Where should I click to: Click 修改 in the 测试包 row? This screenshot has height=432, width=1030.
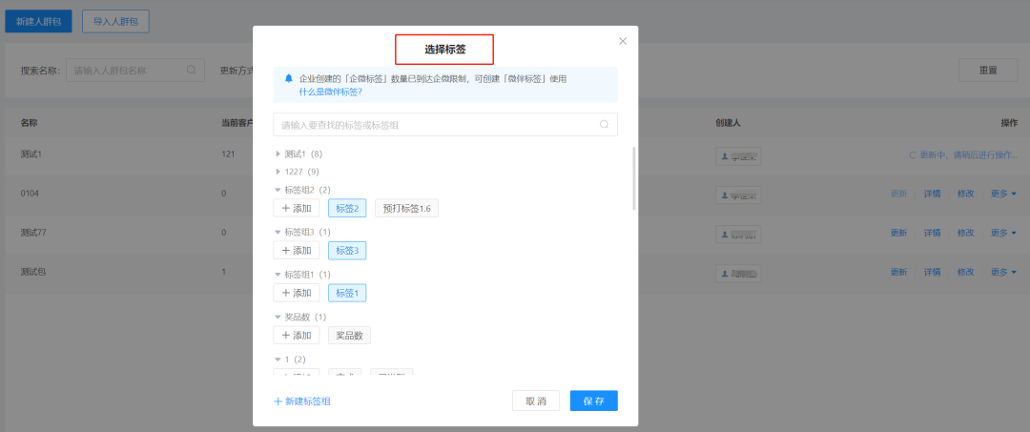tap(965, 272)
